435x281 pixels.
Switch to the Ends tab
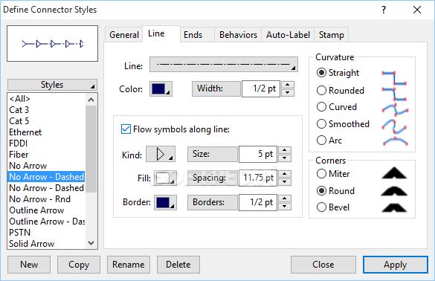pos(197,35)
